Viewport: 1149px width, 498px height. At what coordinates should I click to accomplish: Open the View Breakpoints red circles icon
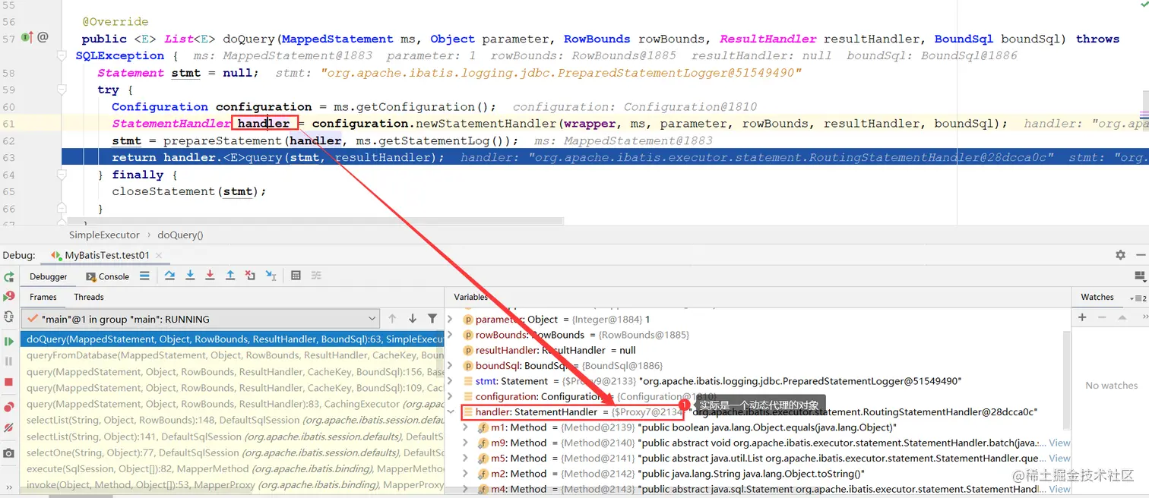pos(9,408)
